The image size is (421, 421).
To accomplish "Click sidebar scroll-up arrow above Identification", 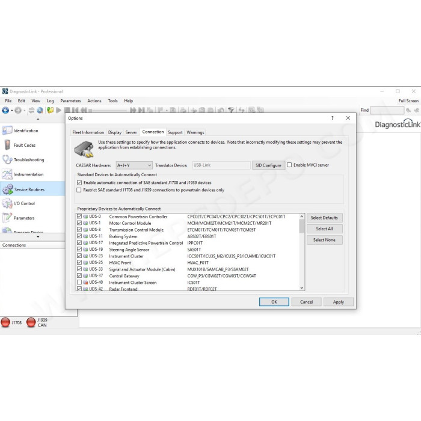I will click(x=38, y=119).
